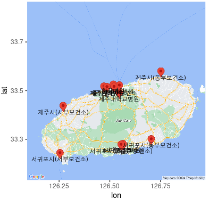Click the 126.75 longitude tick label
This screenshot has height=200, width=209.
pyautogui.click(x=161, y=186)
